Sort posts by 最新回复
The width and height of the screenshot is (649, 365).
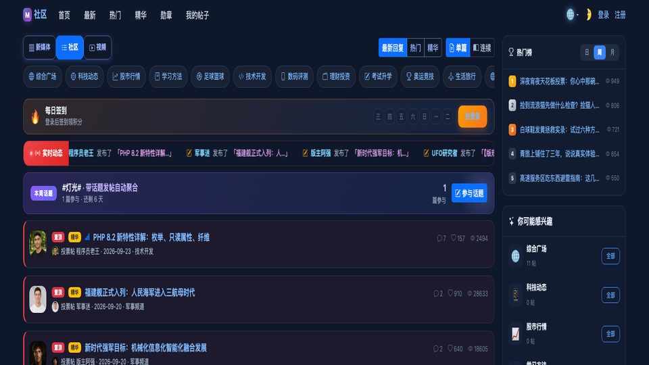393,48
